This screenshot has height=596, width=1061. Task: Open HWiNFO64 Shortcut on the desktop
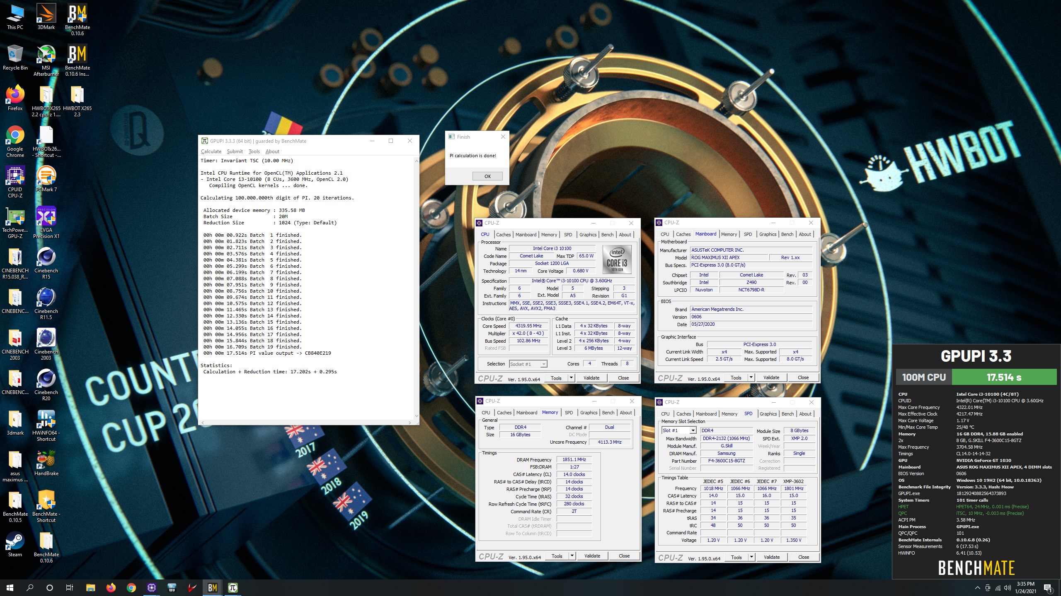pyautogui.click(x=46, y=425)
